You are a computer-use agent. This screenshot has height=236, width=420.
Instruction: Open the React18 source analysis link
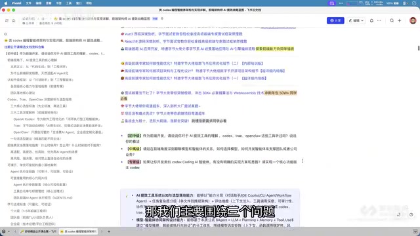tap(186, 41)
